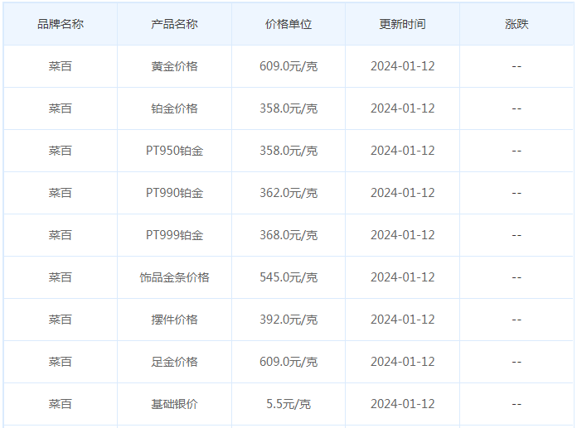Screen dimensions: 577x428
Task: Click the 品牌名称 column header
Action: (x=61, y=24)
